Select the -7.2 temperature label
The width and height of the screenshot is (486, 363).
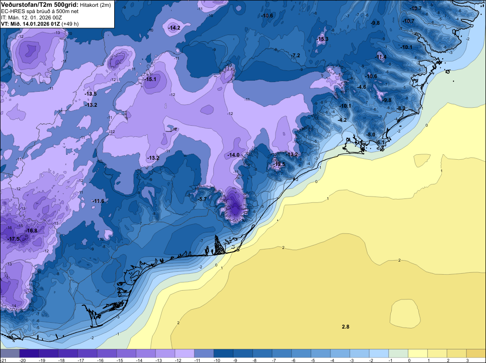(x=296, y=55)
